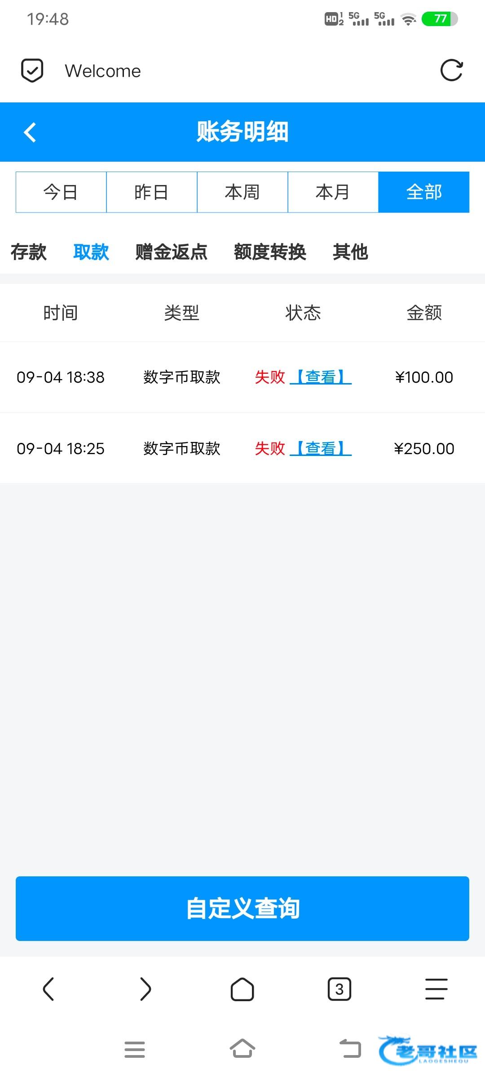The image size is (485, 1078).
Task: Tap the browser forward arrow
Action: click(145, 989)
